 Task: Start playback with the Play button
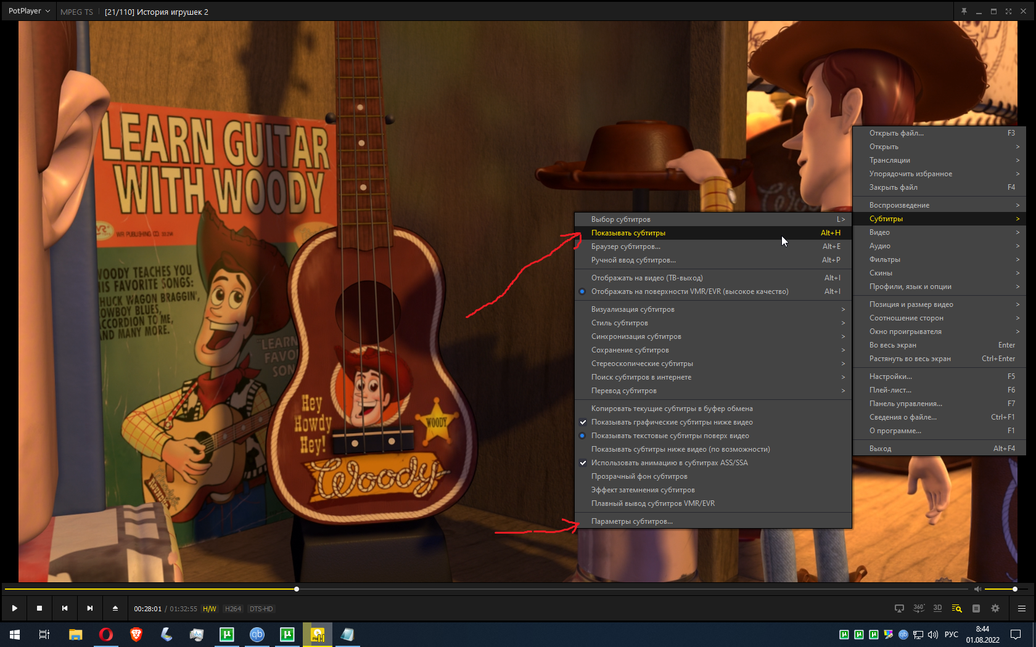pyautogui.click(x=14, y=608)
